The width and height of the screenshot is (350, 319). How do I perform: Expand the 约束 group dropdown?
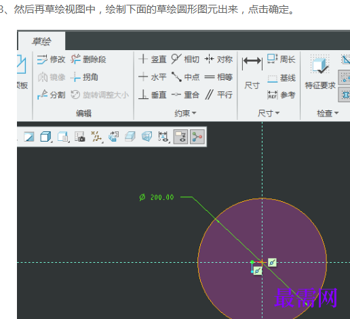pos(185,113)
